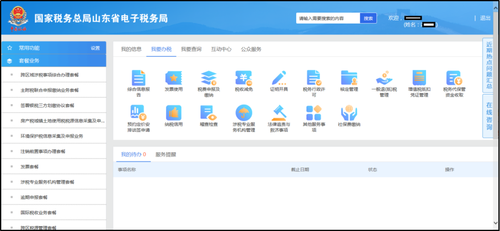Click the 搜索 button
This screenshot has height=231, width=500.
pyautogui.click(x=369, y=18)
